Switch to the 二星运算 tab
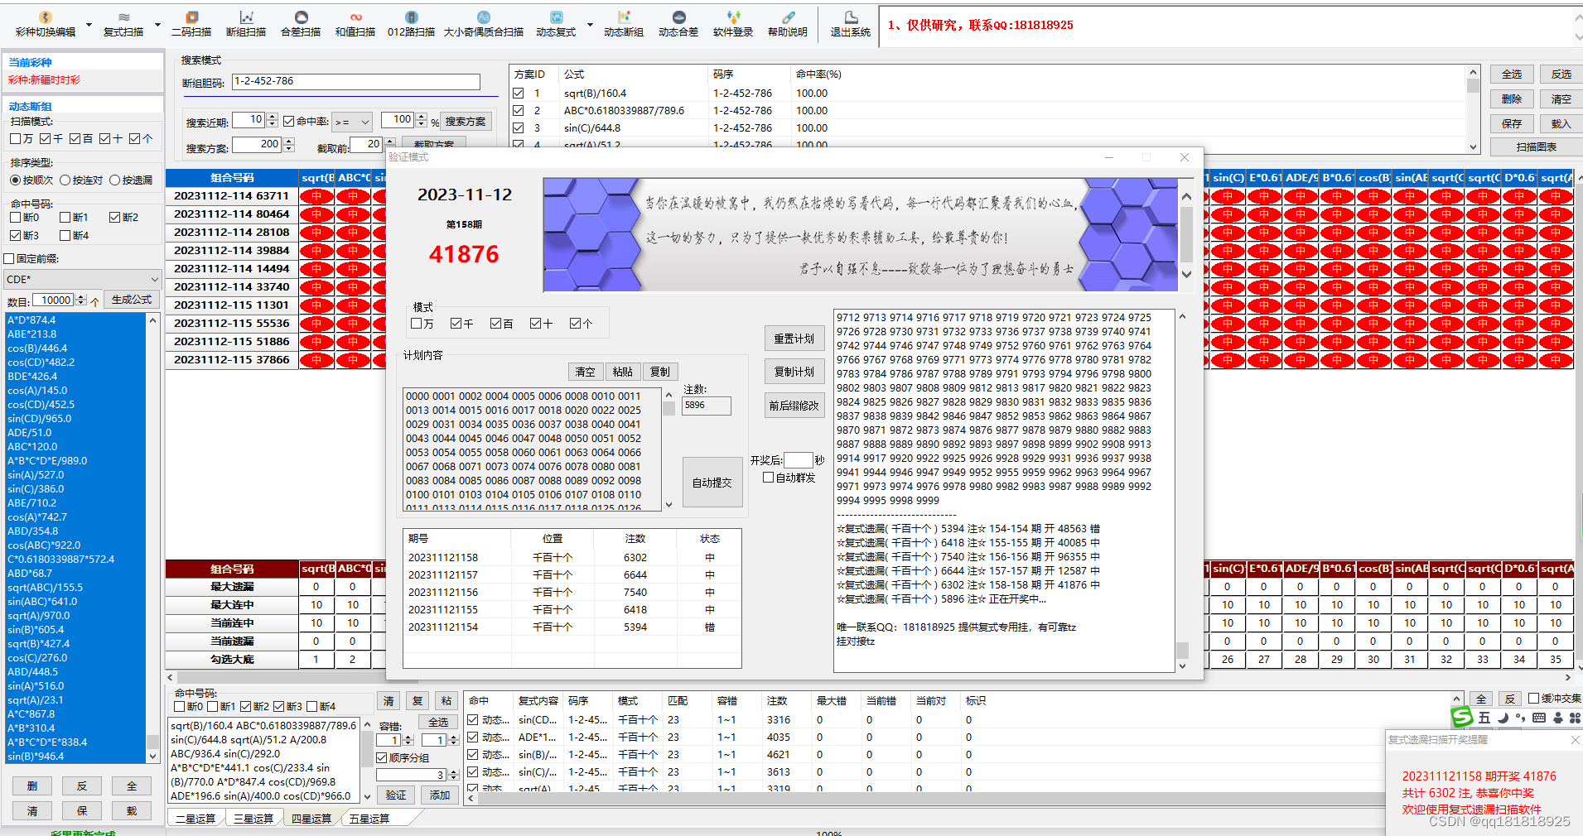Screen dimensions: 1583x836 coord(195,819)
